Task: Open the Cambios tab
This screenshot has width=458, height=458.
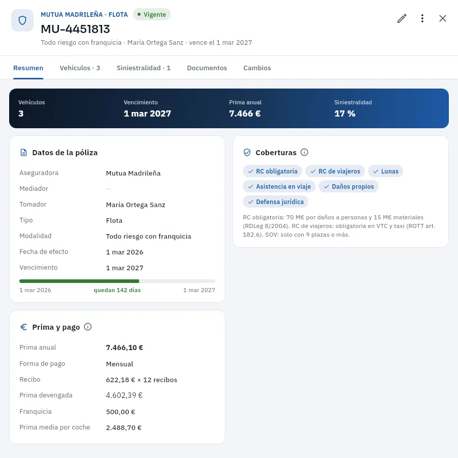Action: [x=257, y=68]
